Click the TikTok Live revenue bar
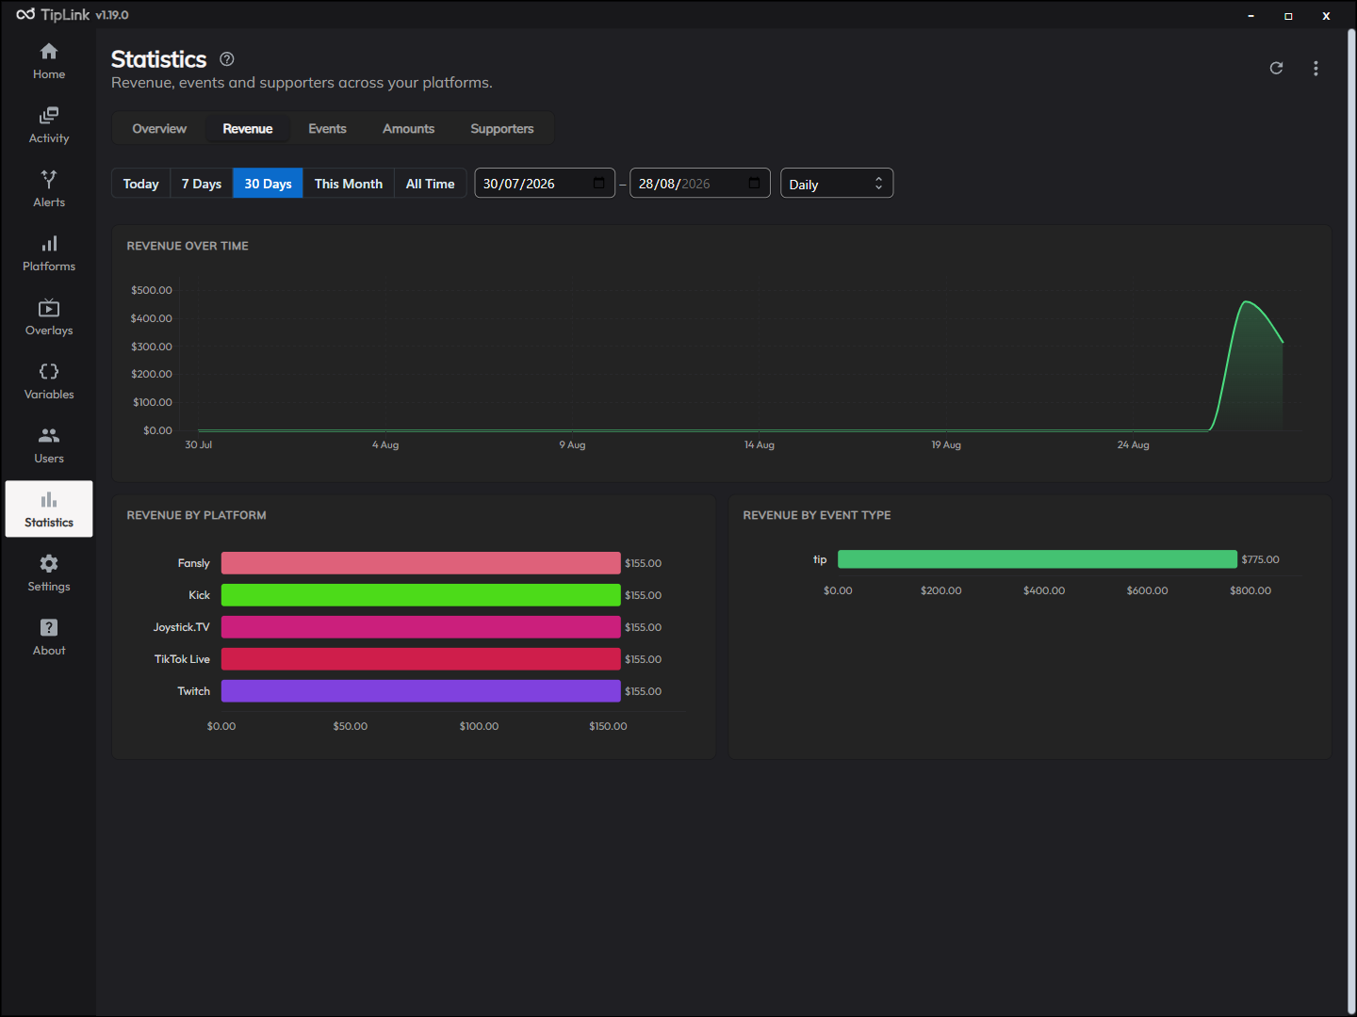 [x=421, y=659]
